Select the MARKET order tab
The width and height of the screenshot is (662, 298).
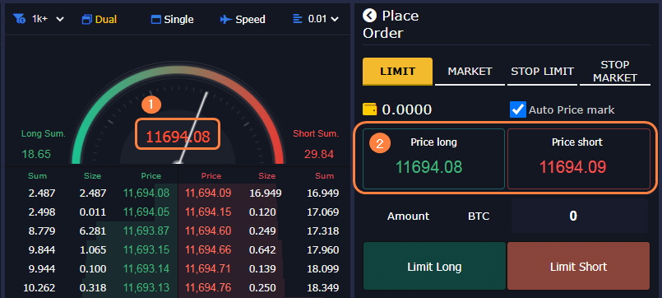tap(470, 72)
